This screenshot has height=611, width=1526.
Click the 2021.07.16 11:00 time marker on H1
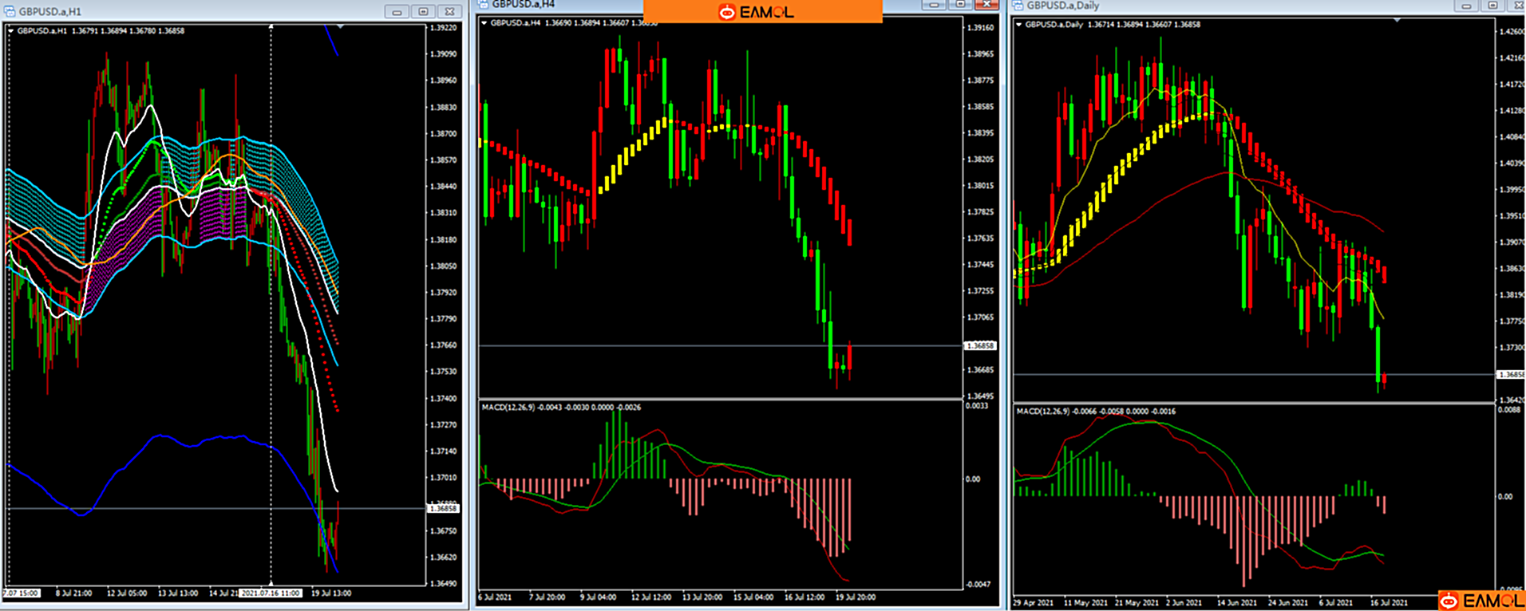(271, 593)
